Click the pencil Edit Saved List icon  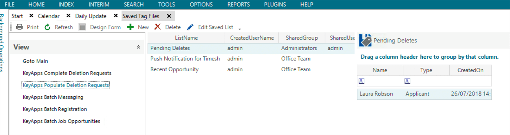point(190,27)
